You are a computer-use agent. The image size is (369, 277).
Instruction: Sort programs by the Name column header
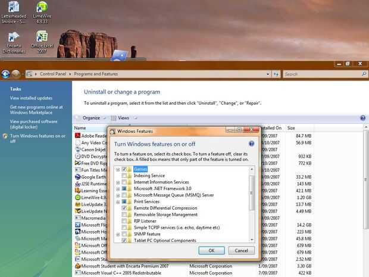pos(80,128)
